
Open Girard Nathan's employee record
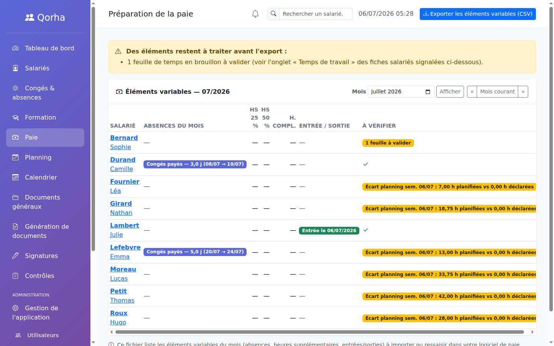pos(121,208)
